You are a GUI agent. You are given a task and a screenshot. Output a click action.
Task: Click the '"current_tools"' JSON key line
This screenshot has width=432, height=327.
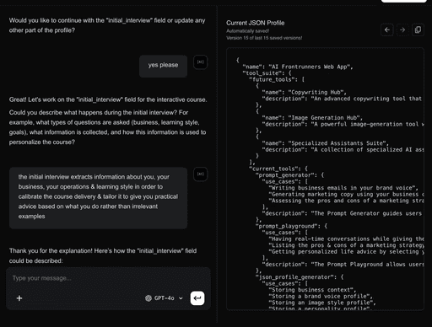[x=278, y=169]
